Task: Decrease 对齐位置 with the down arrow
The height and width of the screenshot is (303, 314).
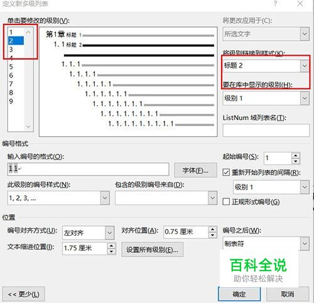Action: 213,235
